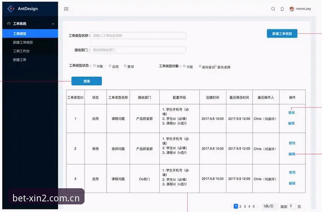Click the 创建时间 column header

pos(212,98)
